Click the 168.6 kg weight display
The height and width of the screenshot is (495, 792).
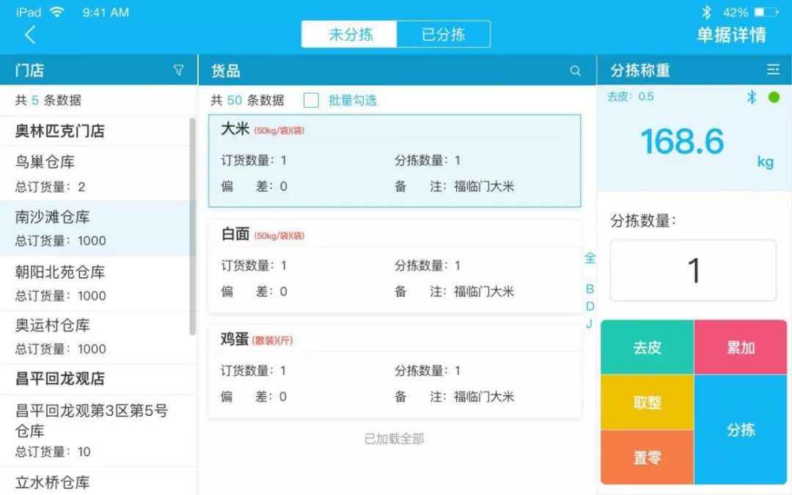click(683, 144)
